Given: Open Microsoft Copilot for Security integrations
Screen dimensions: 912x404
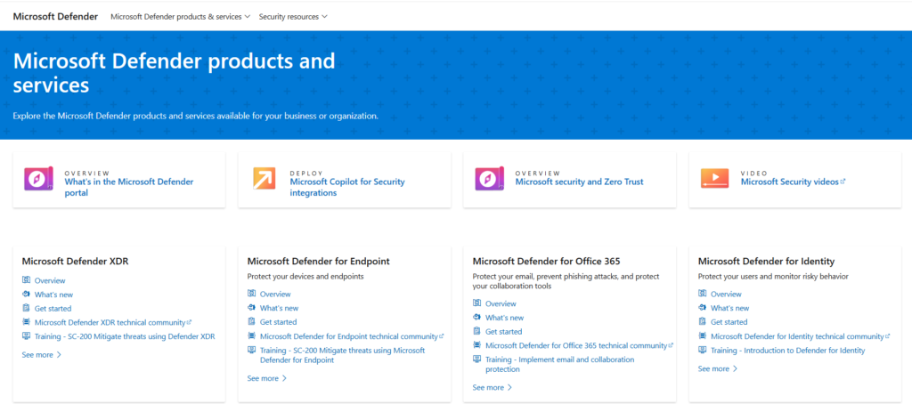Looking at the screenshot, I should click(x=347, y=187).
